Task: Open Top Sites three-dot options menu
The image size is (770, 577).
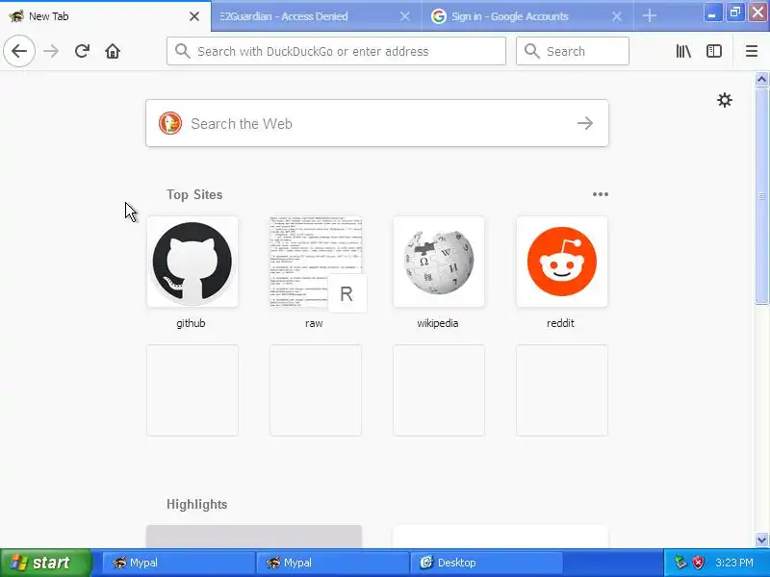Action: 600,194
